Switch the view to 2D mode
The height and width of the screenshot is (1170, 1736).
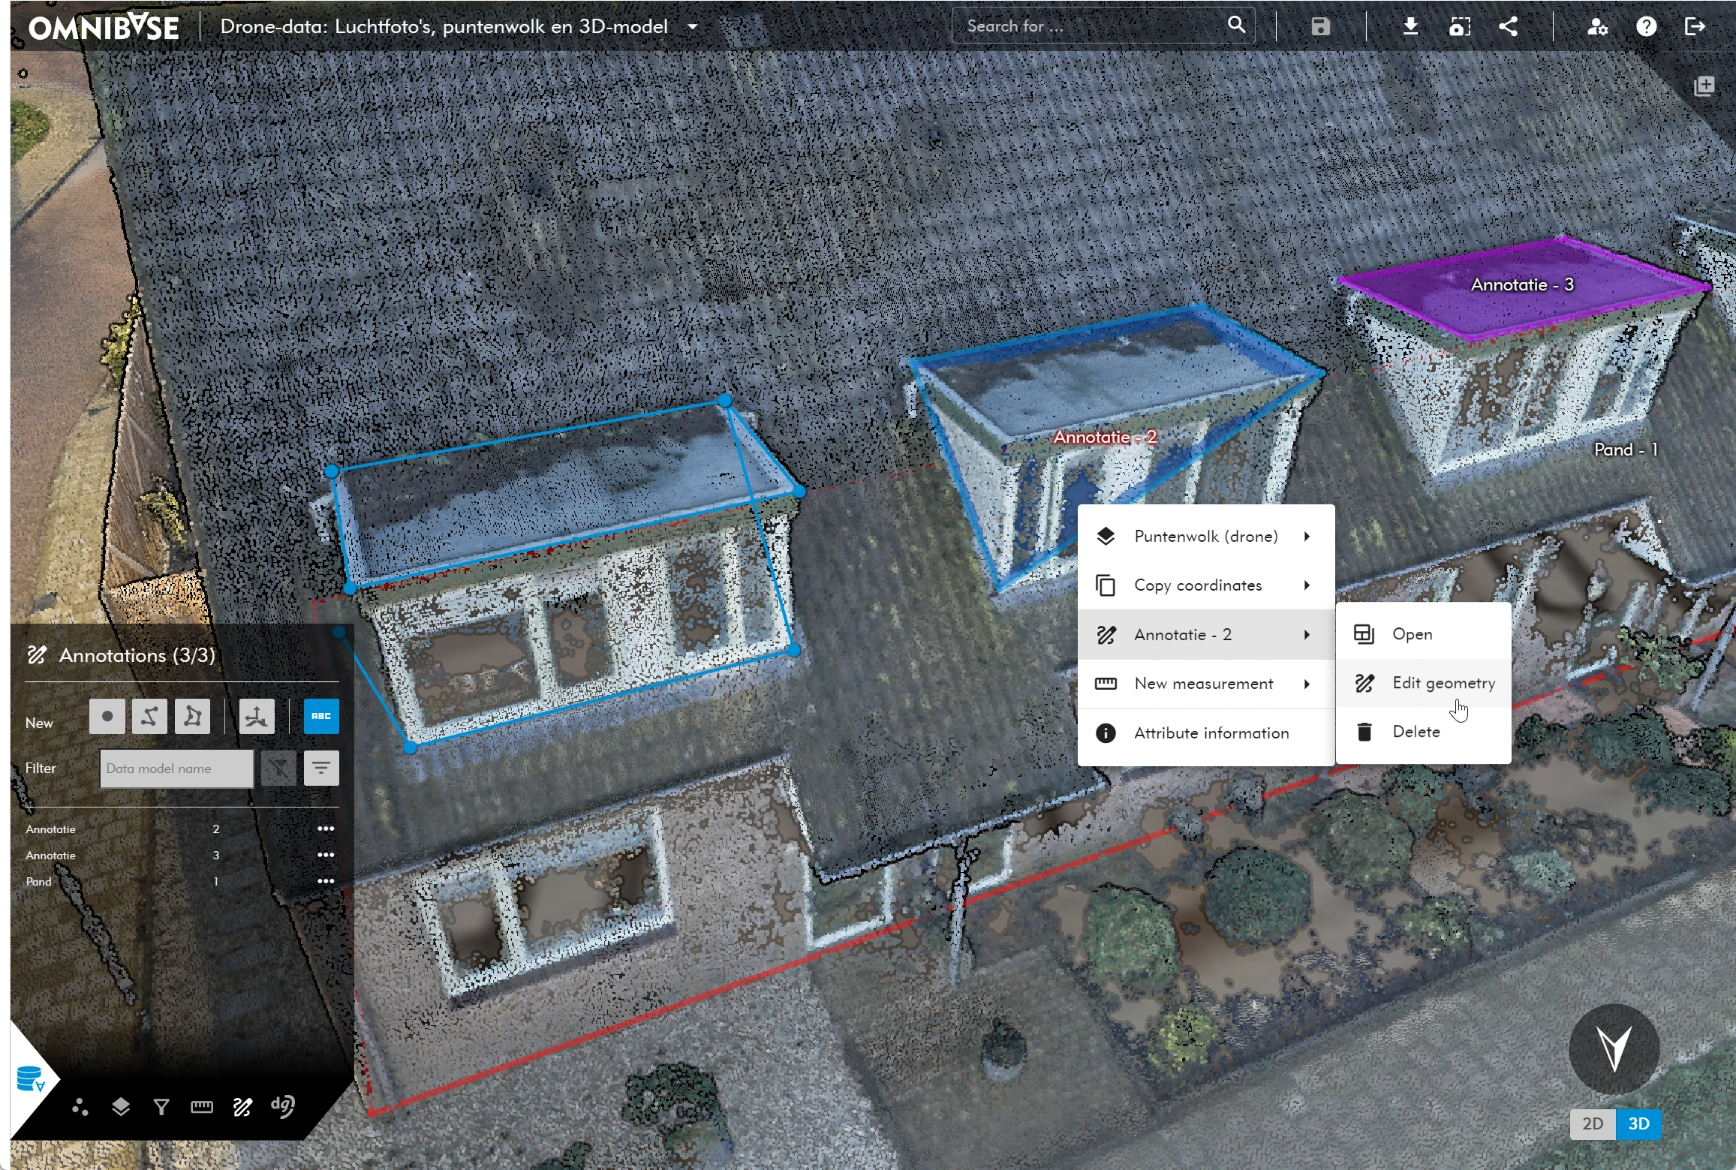pos(1592,1123)
